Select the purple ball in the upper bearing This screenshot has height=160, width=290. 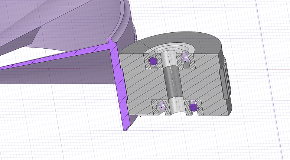[153, 61]
